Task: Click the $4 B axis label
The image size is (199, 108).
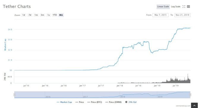Action: (10, 30)
